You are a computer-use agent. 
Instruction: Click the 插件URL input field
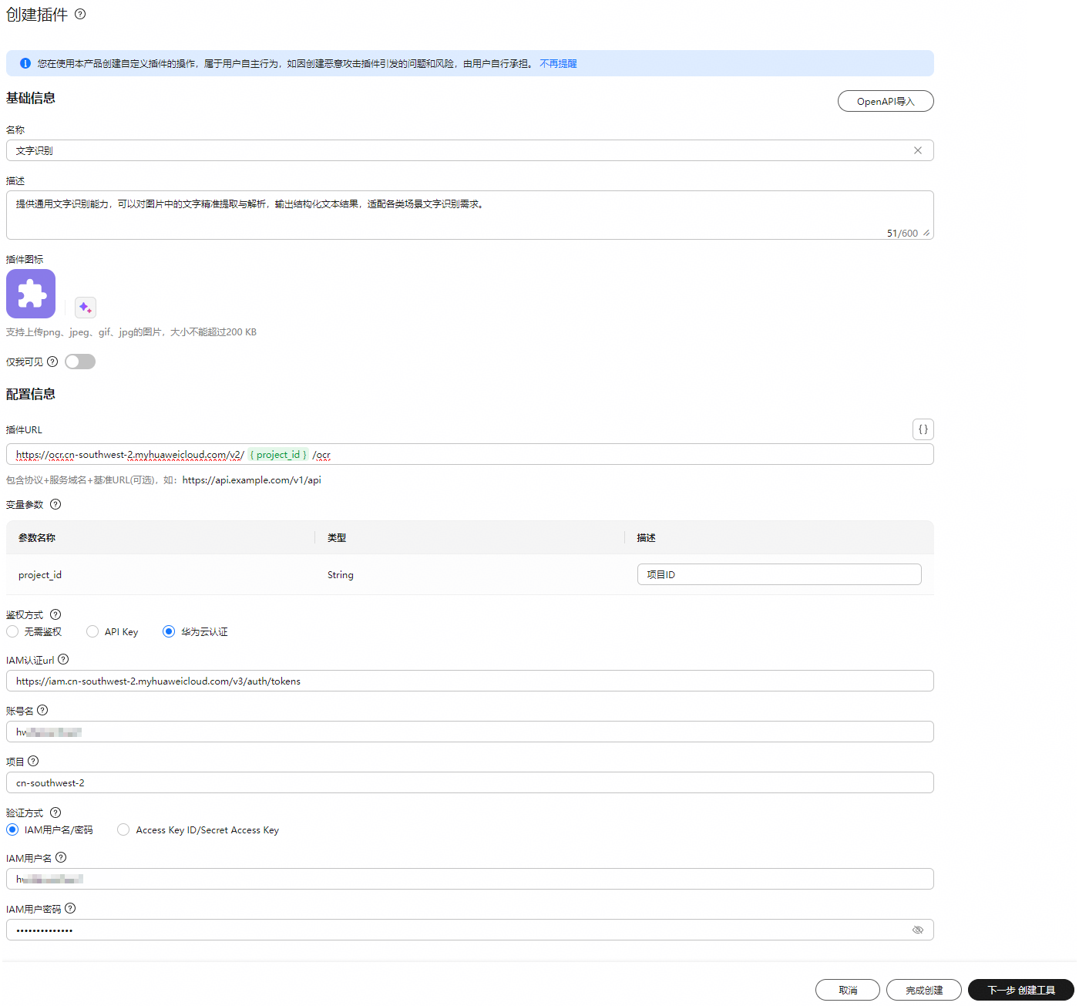pos(470,454)
